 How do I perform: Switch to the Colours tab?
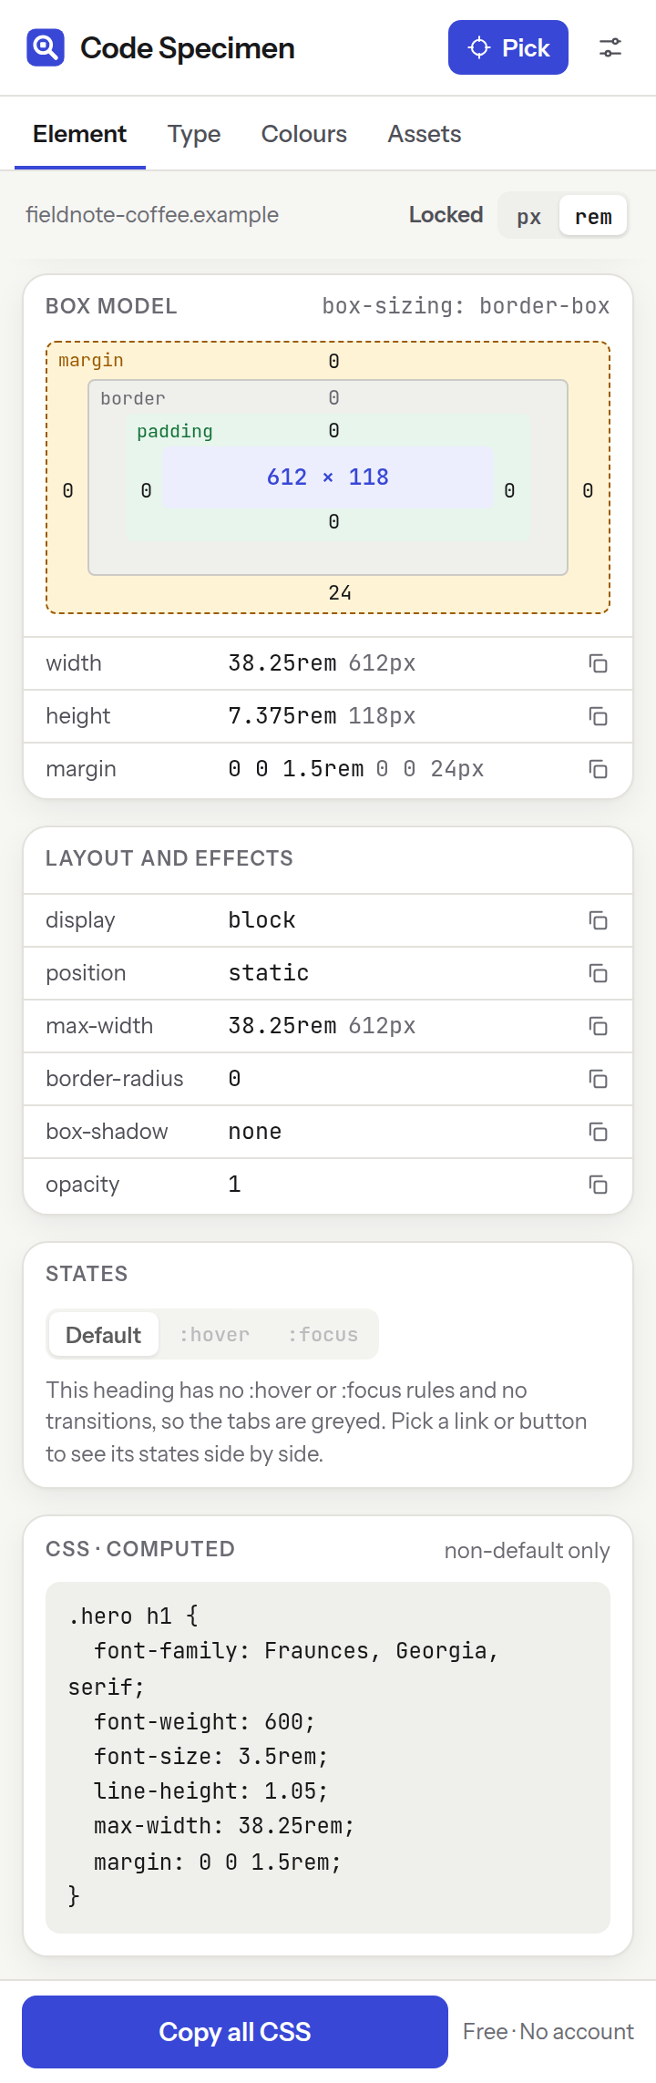tap(304, 134)
